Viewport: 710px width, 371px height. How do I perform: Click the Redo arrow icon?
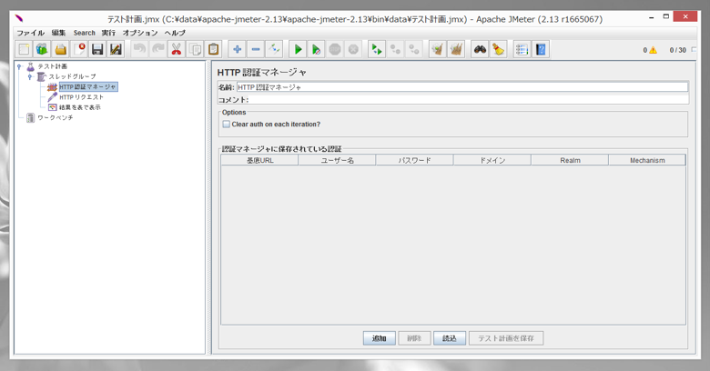(158, 49)
